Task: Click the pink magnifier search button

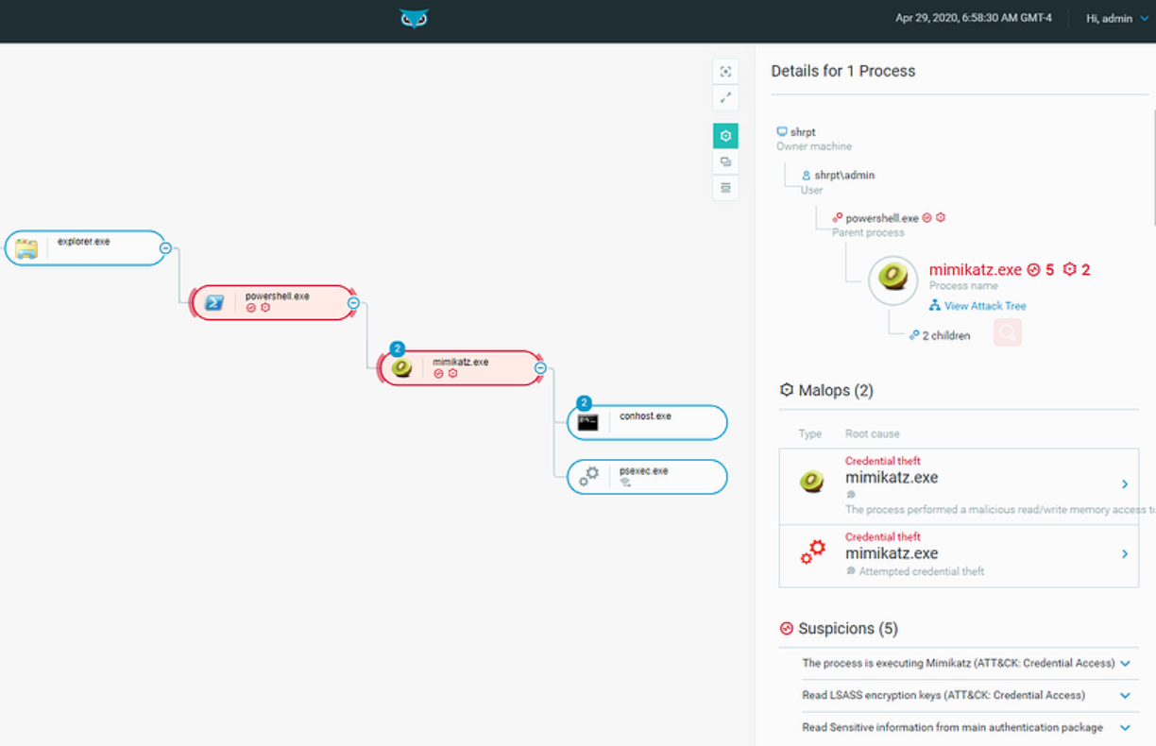Action: point(1007,332)
